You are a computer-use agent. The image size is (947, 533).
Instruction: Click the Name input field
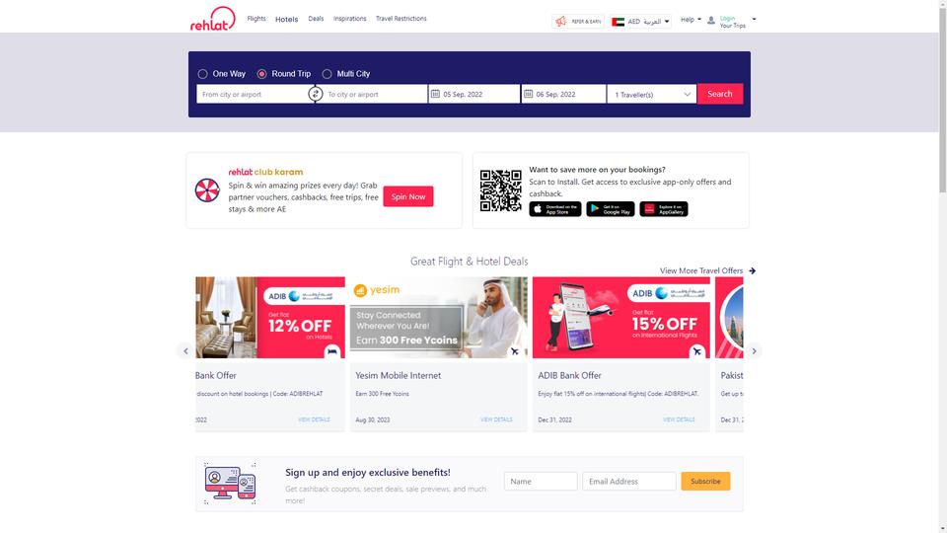point(541,481)
